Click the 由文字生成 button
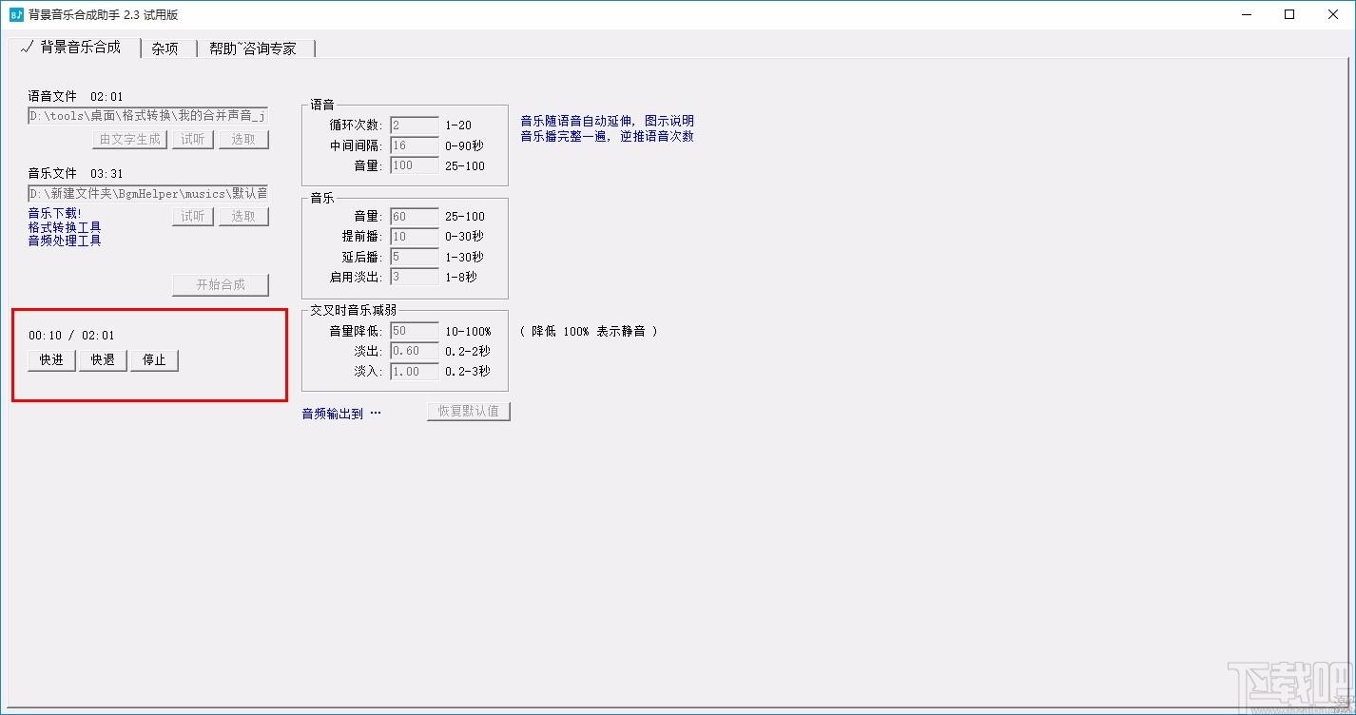Viewport: 1356px width, 715px height. coord(130,139)
